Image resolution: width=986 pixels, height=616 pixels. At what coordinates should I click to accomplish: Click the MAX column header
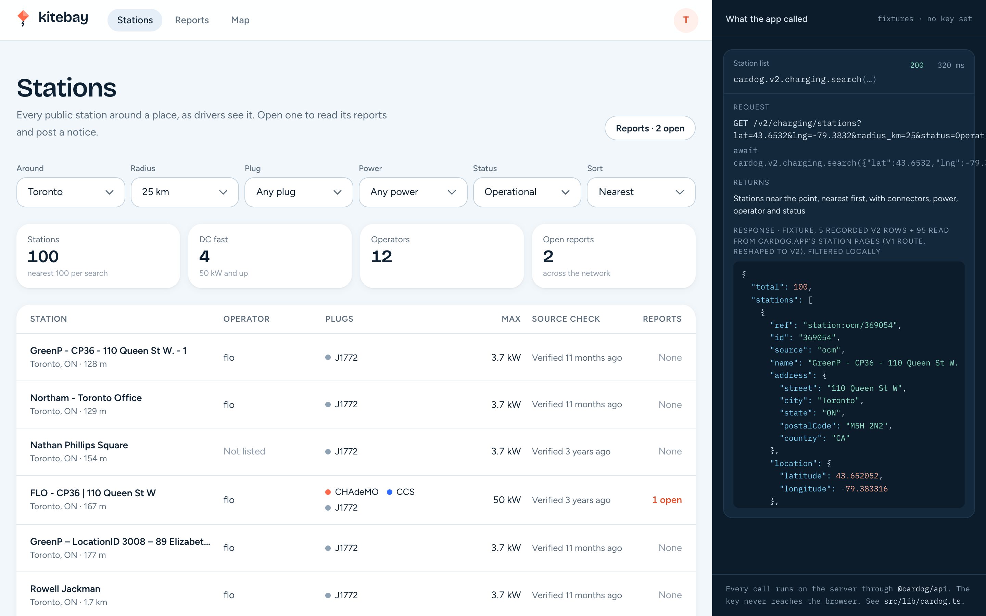point(511,319)
